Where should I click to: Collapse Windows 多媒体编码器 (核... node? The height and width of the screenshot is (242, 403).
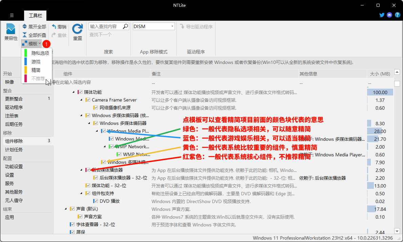click(x=81, y=115)
